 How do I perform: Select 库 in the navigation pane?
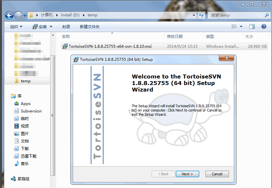pyautogui.click(x=20, y=96)
